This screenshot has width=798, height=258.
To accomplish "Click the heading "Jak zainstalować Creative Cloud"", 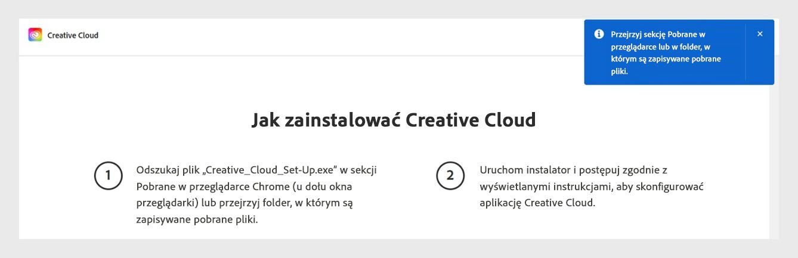I will 394,120.
